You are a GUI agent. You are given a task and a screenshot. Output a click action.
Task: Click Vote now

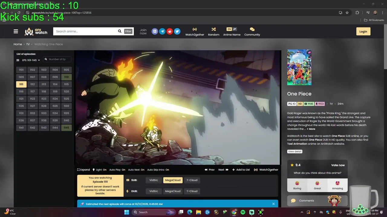pyautogui.click(x=338, y=165)
